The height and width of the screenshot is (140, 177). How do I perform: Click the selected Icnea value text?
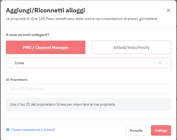tap(19, 63)
